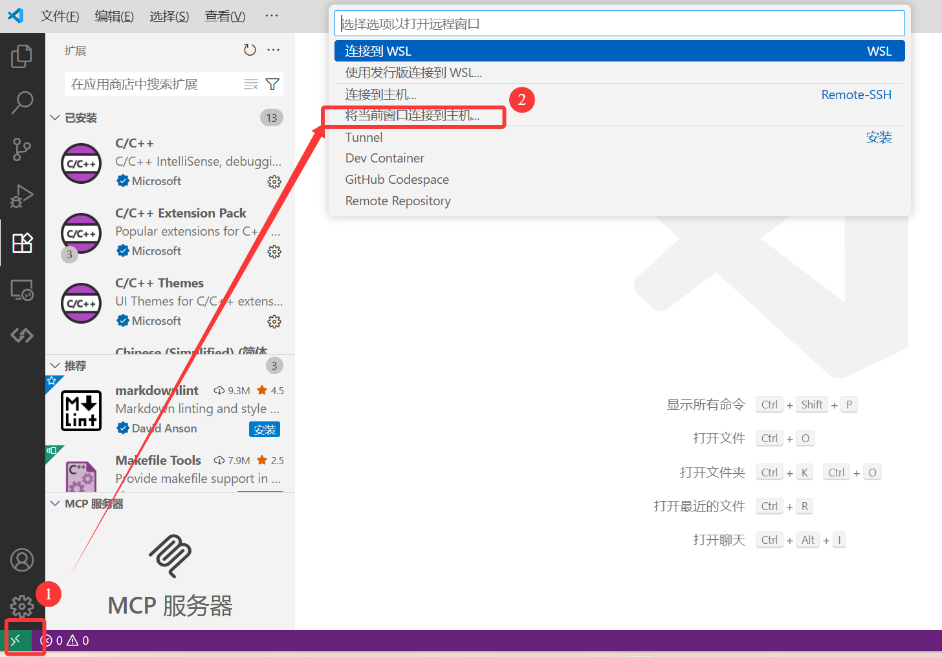Open the Manage gear in the activity bar
This screenshot has width=942, height=657.
point(22,606)
